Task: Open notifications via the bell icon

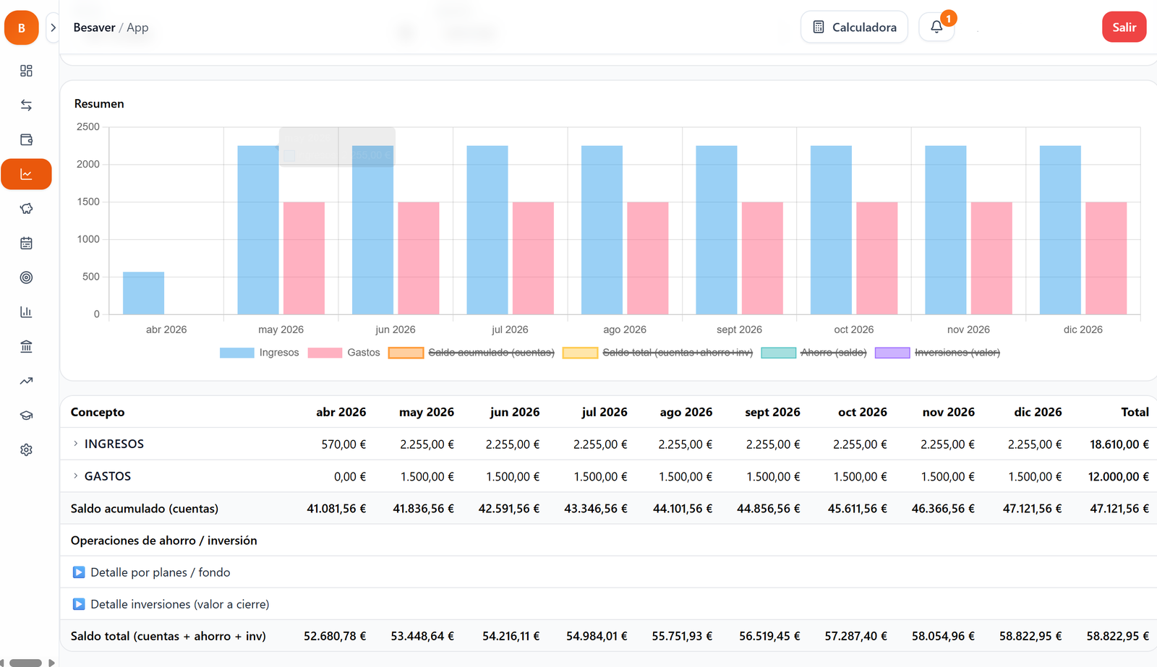Action: 936,27
